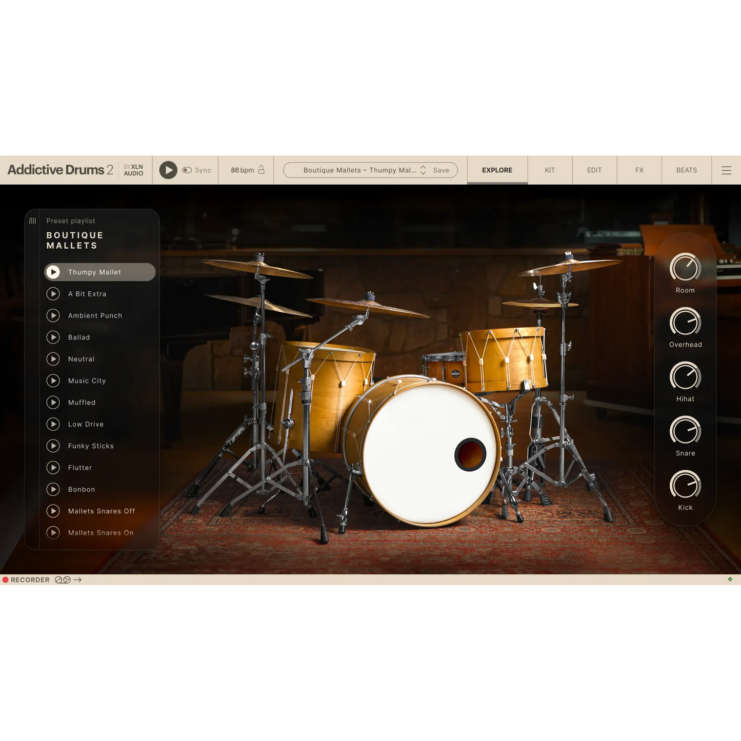Adjust the Snare level knob
741x741 pixels.
685,431
